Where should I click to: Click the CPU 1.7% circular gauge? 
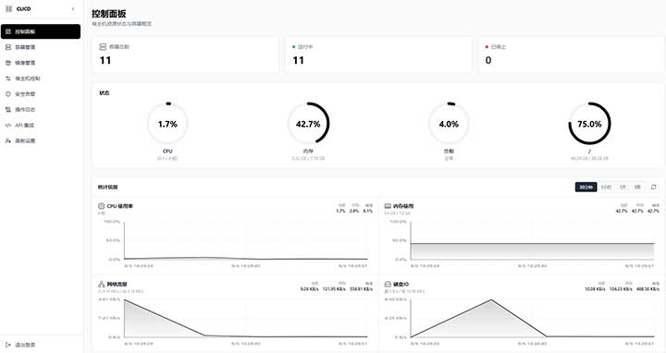[x=167, y=124]
